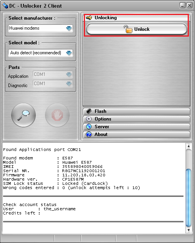This screenshot has height=243, width=195.
Task: Click the Unlock button
Action: click(137, 29)
